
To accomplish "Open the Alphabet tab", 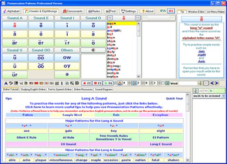I will [x=11, y=11].
